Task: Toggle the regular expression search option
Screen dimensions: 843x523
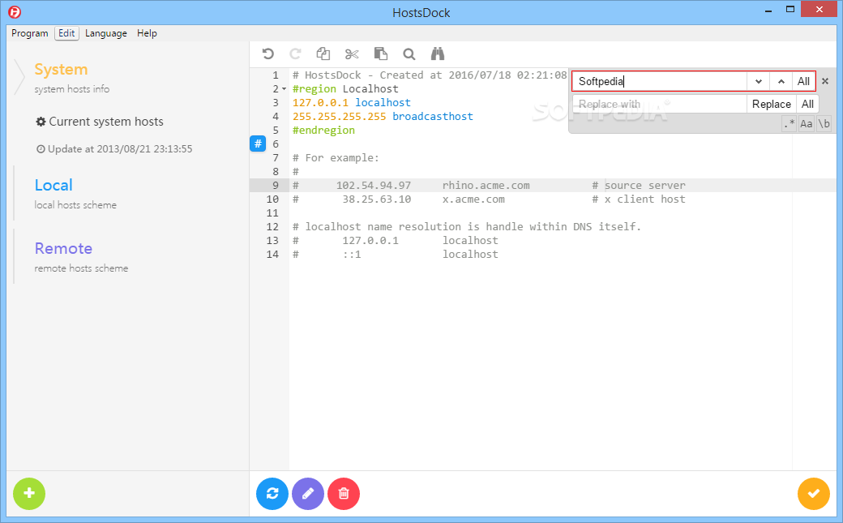Action: 789,124
